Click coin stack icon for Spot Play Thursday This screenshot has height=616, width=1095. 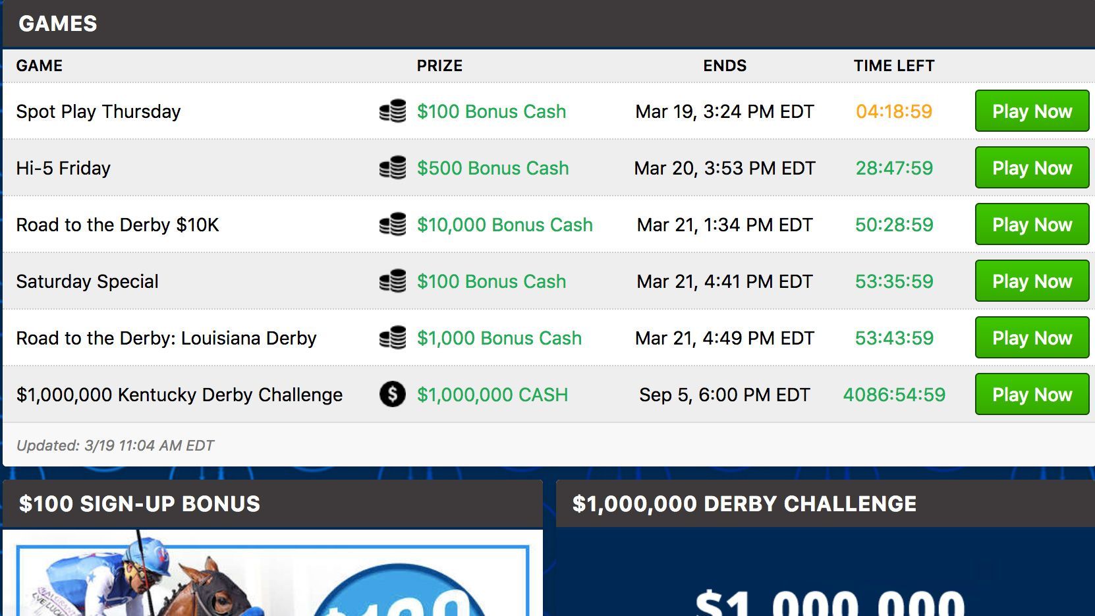[x=393, y=111]
